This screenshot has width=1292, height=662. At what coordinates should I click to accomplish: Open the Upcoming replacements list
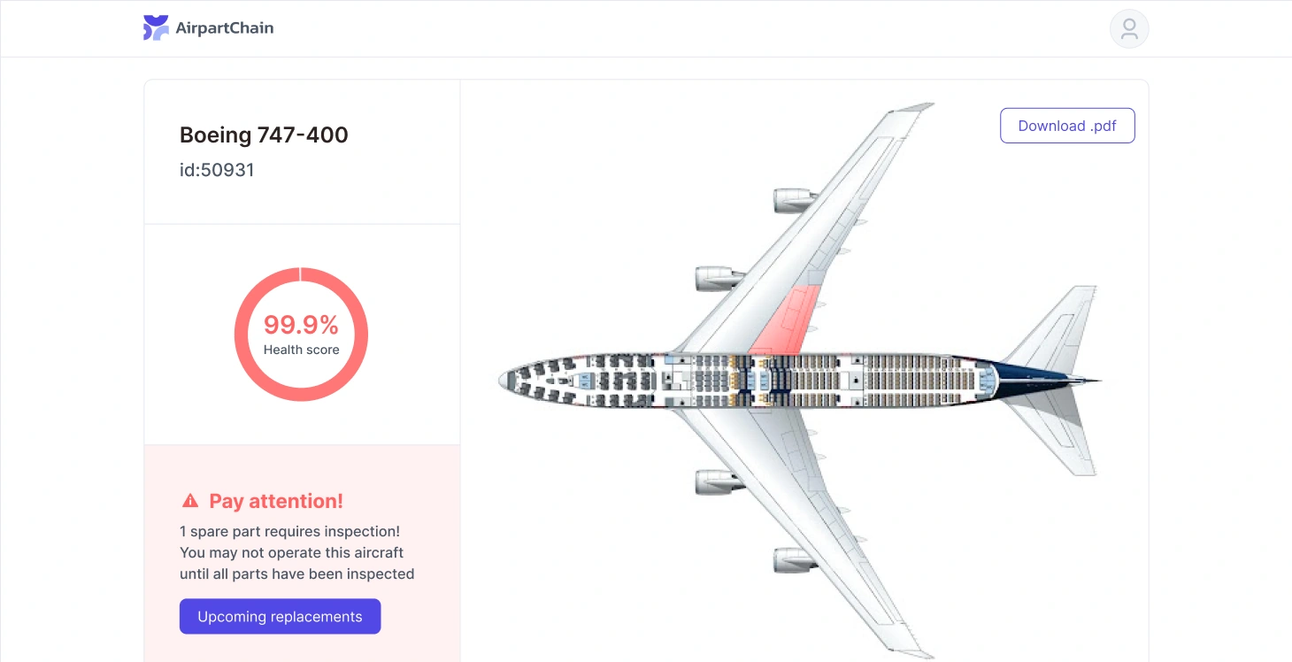(x=280, y=616)
